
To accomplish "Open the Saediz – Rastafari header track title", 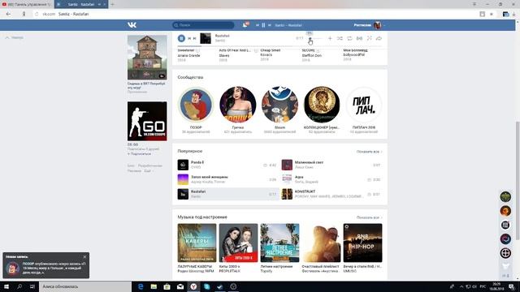I will click(288, 25).
